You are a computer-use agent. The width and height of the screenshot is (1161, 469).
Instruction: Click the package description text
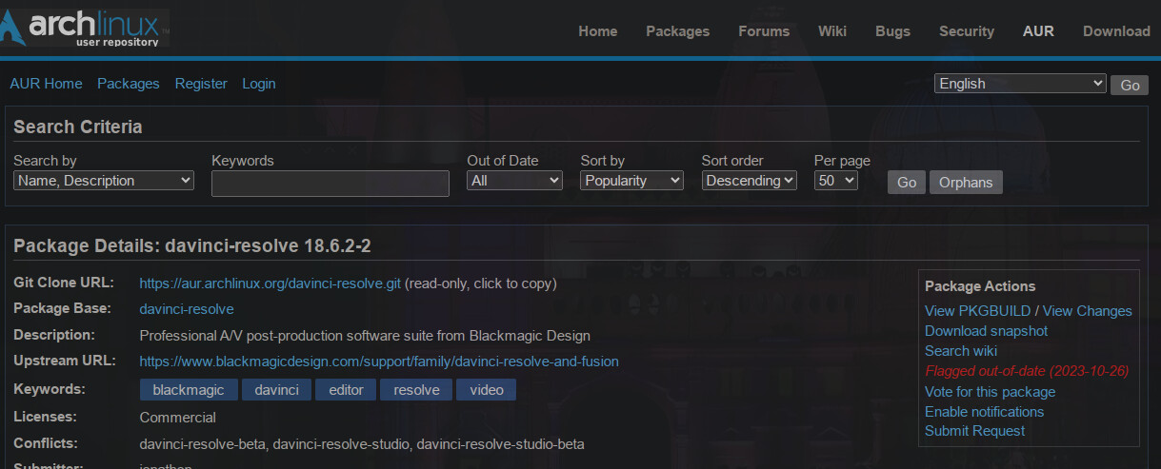[365, 336]
